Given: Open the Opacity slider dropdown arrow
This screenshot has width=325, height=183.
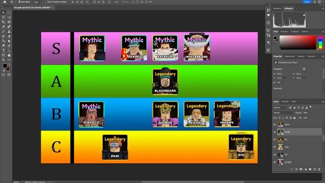Looking at the screenshot, I should coord(310,113).
